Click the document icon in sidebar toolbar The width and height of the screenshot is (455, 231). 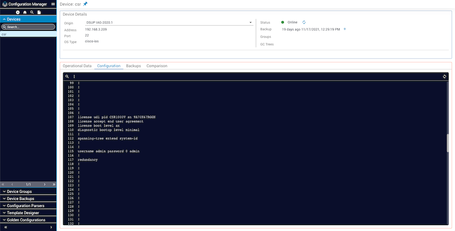pos(39,12)
